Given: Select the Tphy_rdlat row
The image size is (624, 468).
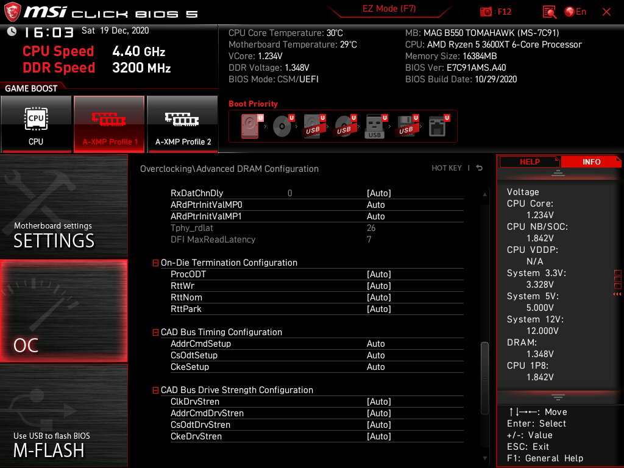Looking at the screenshot, I should 317,228.
